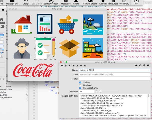The height and width of the screenshot is (120, 152).
Task: Click the lock icon in inspector header
Action: [136, 65]
